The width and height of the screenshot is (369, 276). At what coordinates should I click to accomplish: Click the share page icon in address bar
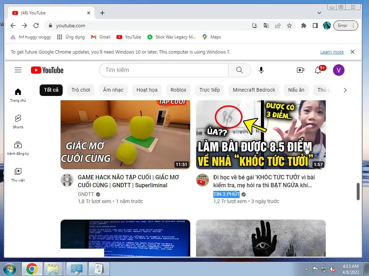point(278,26)
